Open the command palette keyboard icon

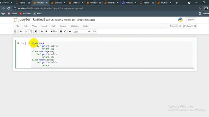pyautogui.click(x=94, y=32)
